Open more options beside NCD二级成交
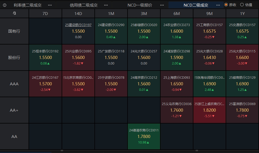This screenshot has height=153, width=259. click(x=218, y=5)
